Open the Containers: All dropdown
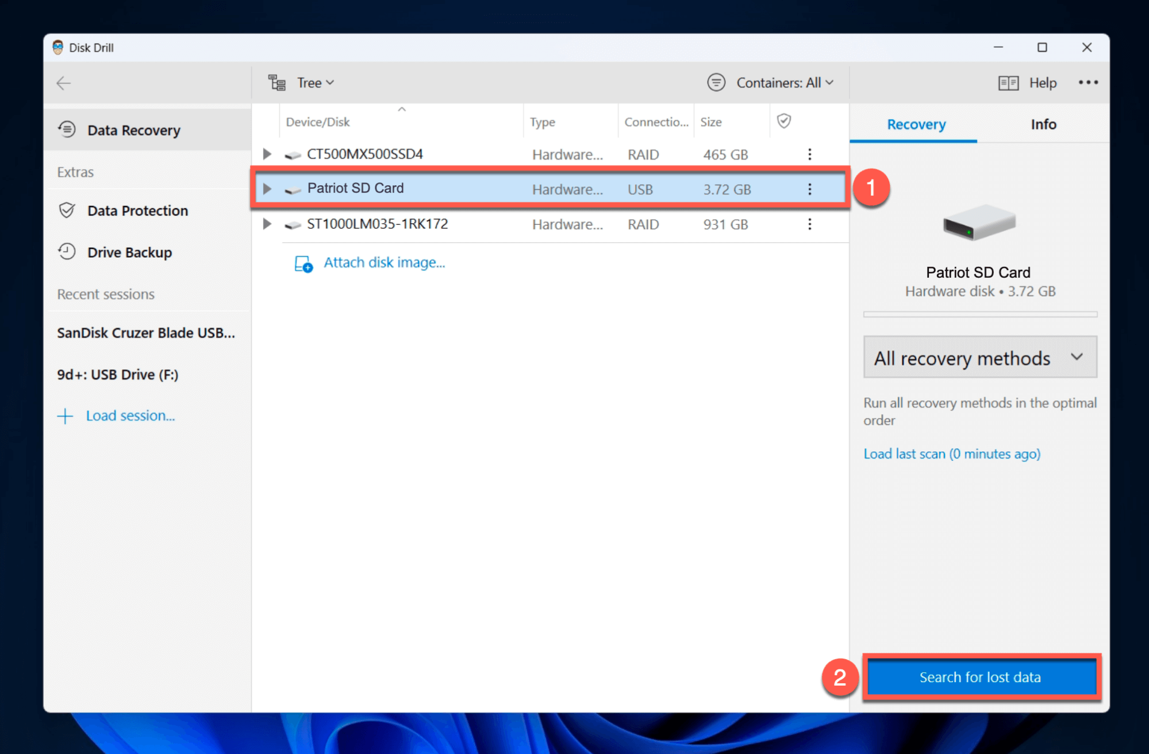Screen dimensions: 1149x754 (x=785, y=83)
